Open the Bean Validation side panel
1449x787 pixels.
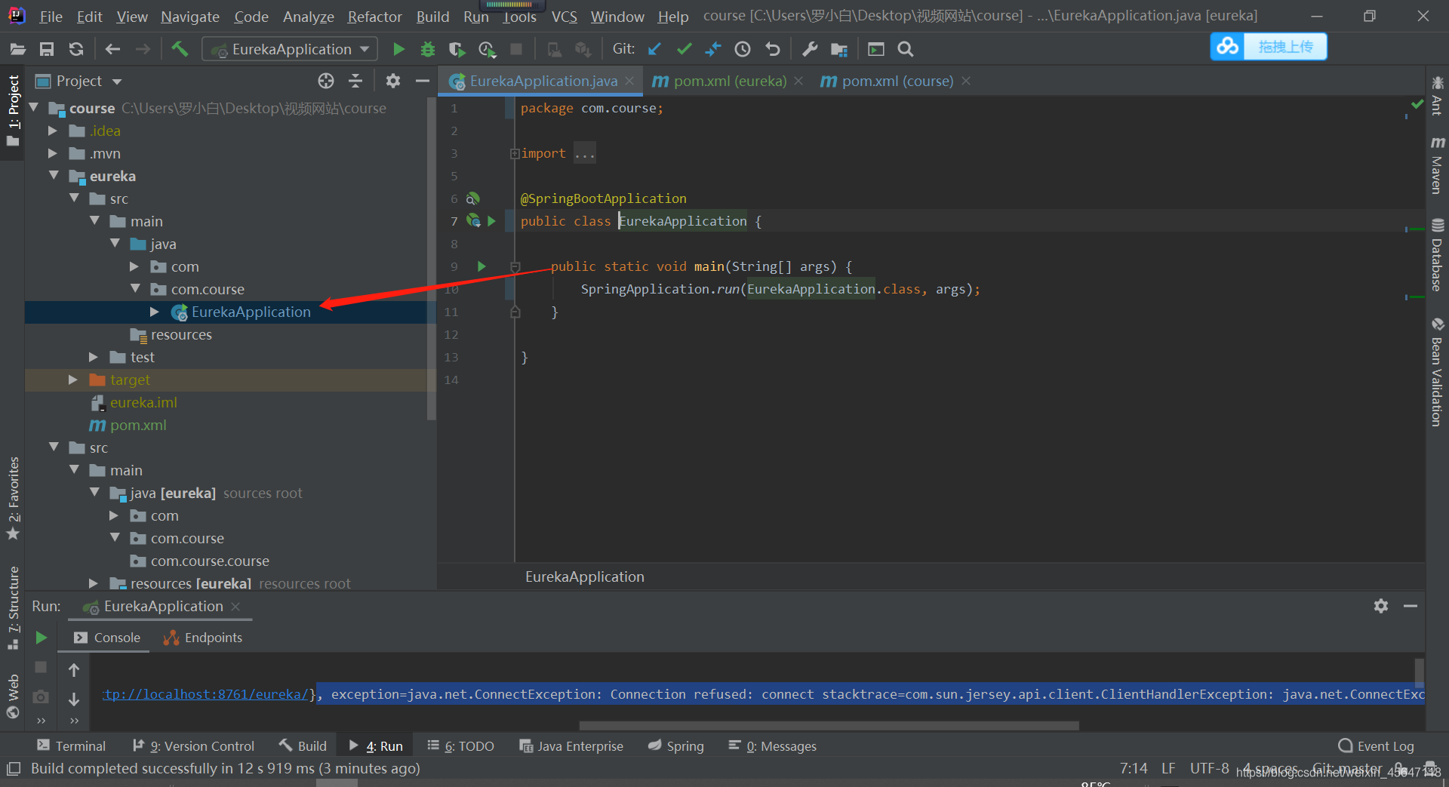point(1437,372)
